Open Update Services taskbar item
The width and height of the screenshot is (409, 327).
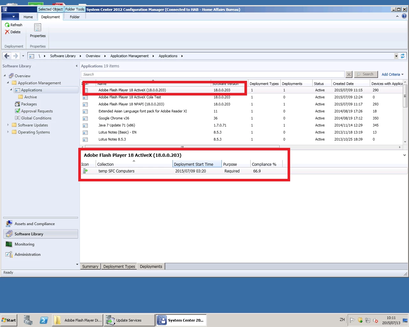(x=130, y=320)
